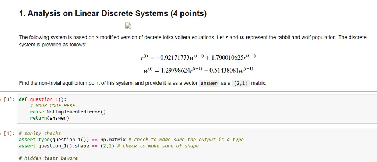Place cursor on the def question_1() line
Screen dimensions: 377x162
point(42,99)
